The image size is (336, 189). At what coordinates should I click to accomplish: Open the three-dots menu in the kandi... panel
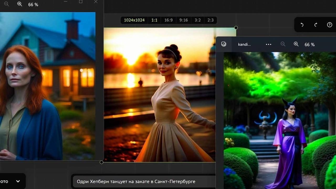(268, 44)
